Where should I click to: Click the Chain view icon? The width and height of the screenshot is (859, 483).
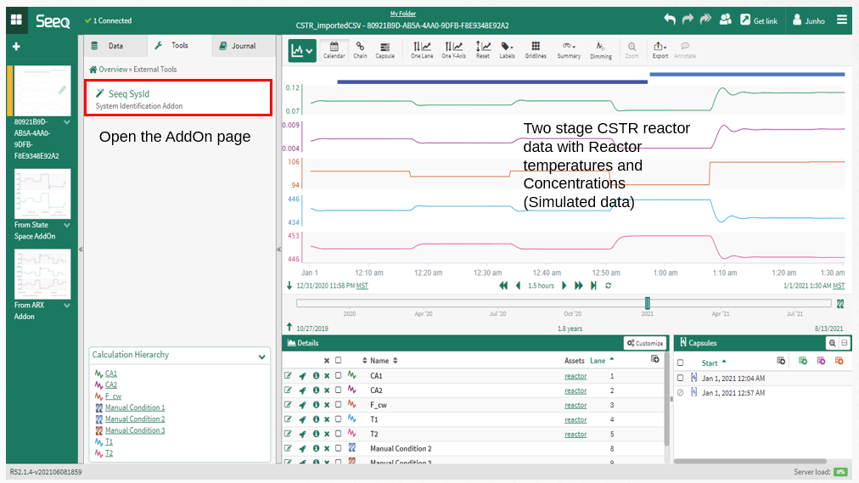pyautogui.click(x=361, y=50)
